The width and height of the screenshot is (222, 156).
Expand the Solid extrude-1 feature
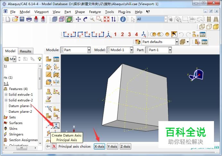point(6,94)
